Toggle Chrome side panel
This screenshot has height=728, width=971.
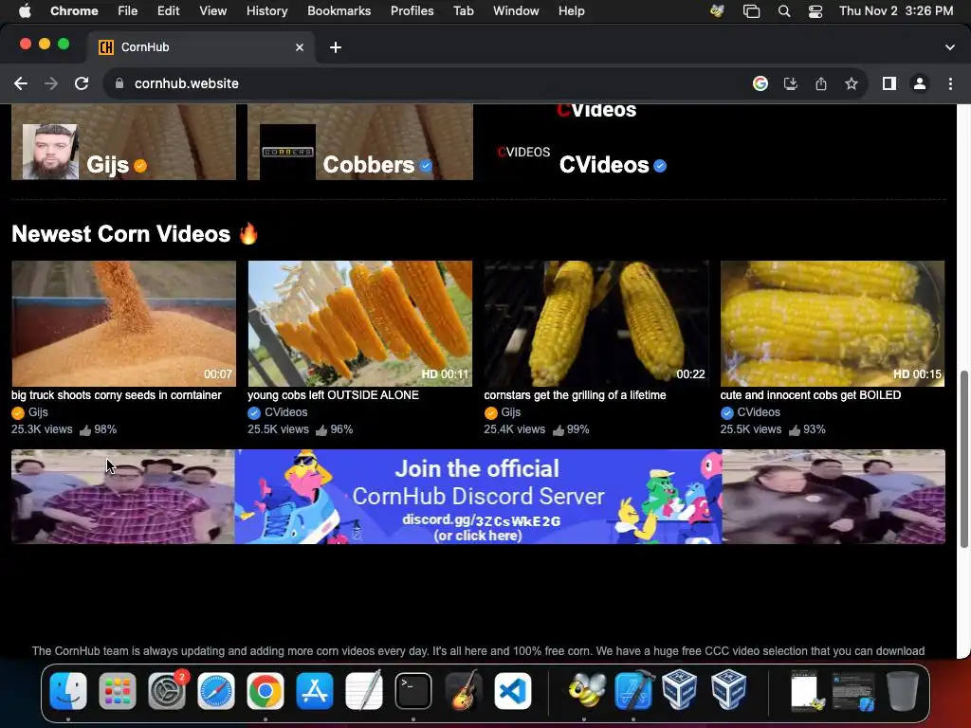[x=889, y=83]
